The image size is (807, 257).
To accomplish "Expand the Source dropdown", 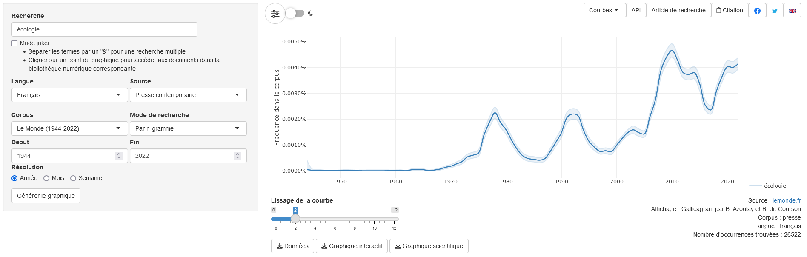I will point(188,95).
